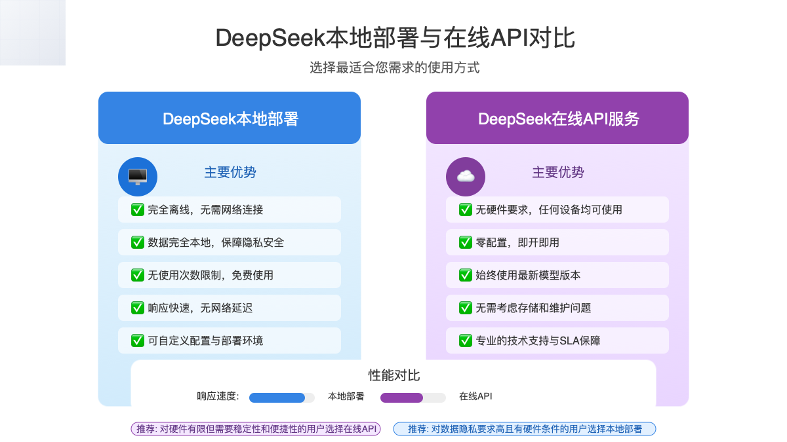Viewport: 787px width, 442px height.
Task: Click the text 无使用次数限制,免费使用
Action: (211, 275)
